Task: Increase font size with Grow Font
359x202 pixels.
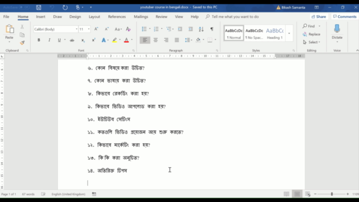Action: 96,29
